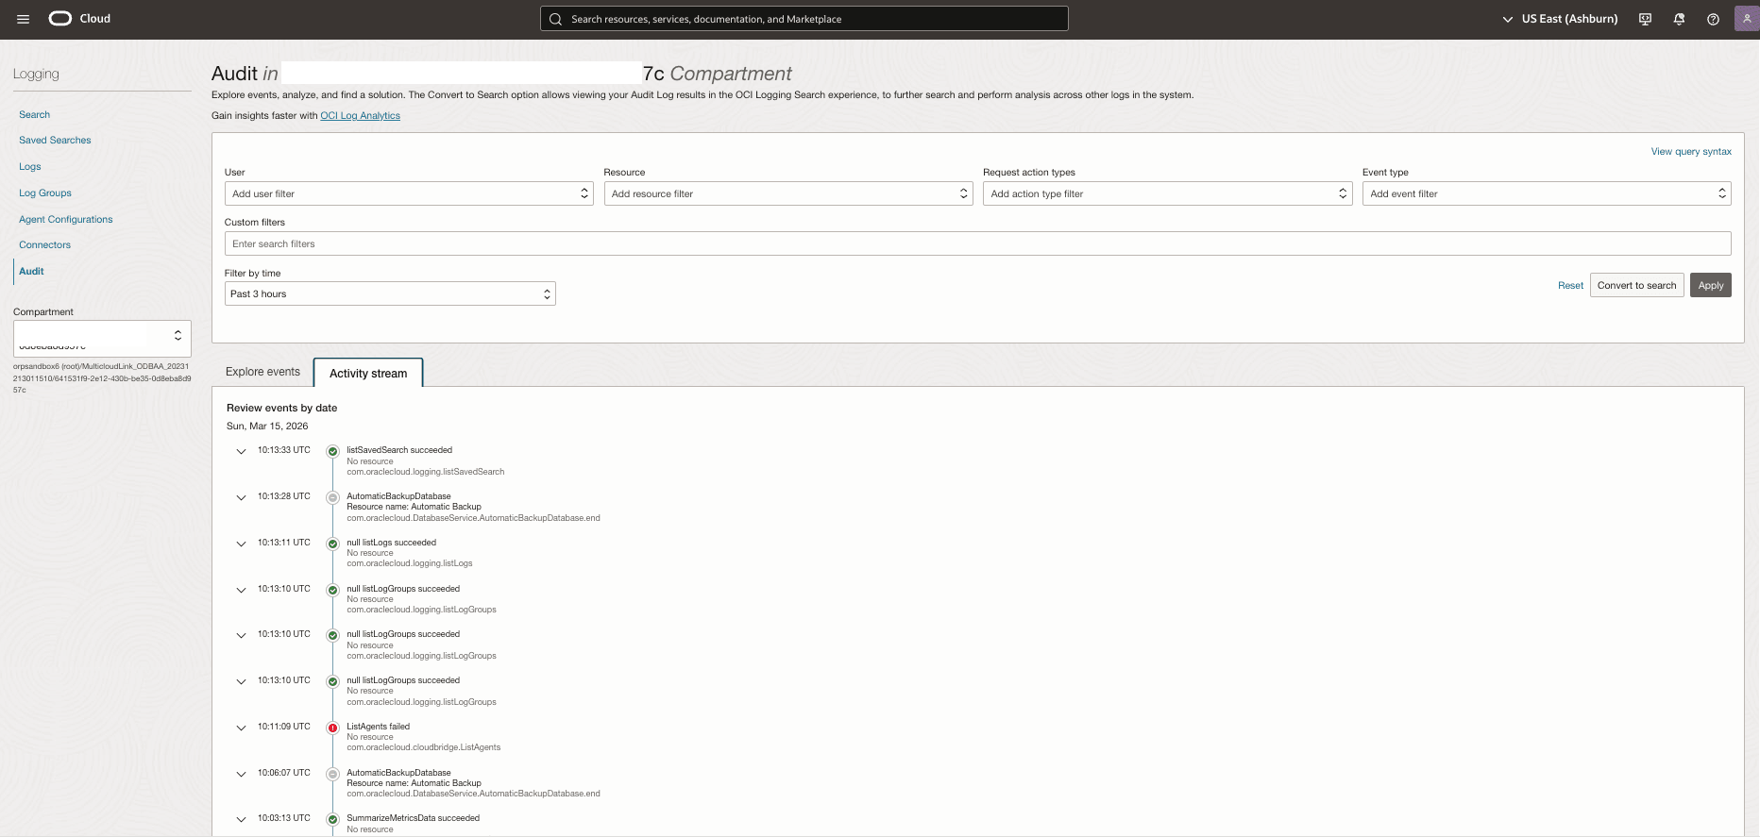
Task: Open the help question mark icon
Action: (x=1713, y=19)
